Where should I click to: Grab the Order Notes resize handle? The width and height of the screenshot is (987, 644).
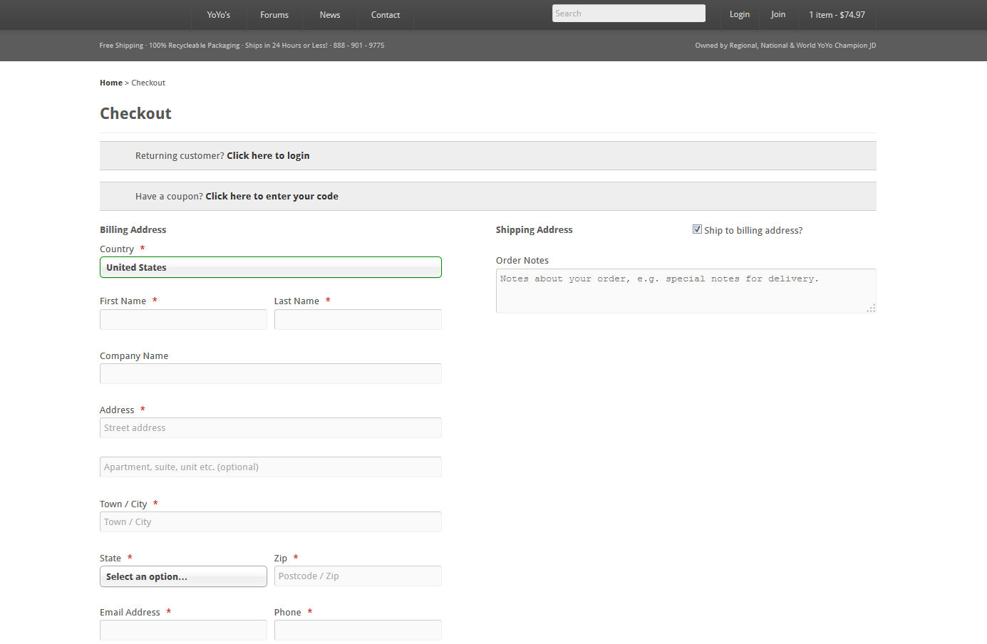(871, 308)
